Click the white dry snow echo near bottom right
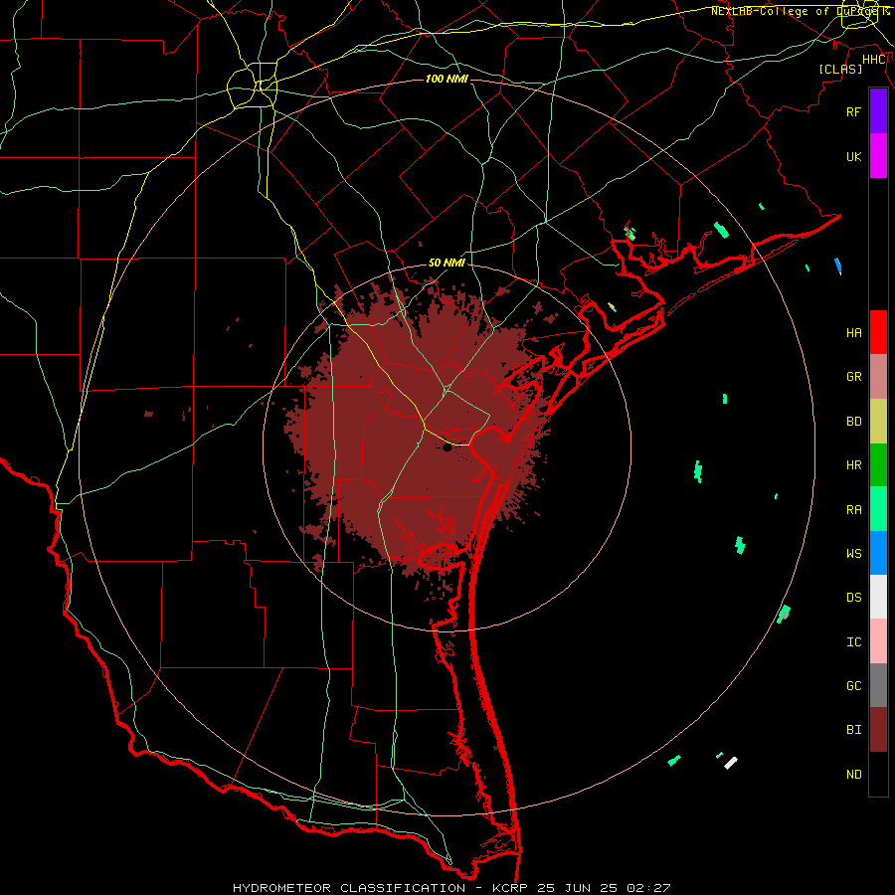This screenshot has height=895, width=895. 731,763
